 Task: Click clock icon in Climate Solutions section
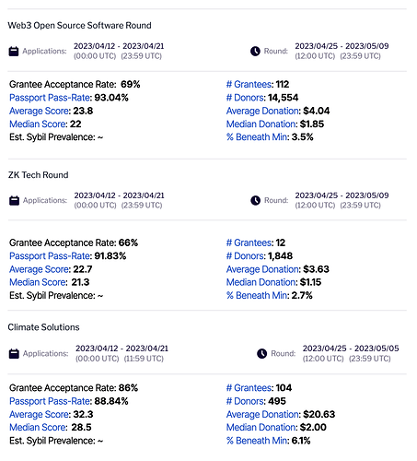261,354
